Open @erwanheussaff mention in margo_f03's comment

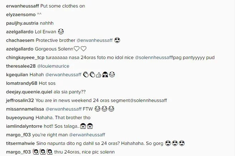click(x=87, y=135)
